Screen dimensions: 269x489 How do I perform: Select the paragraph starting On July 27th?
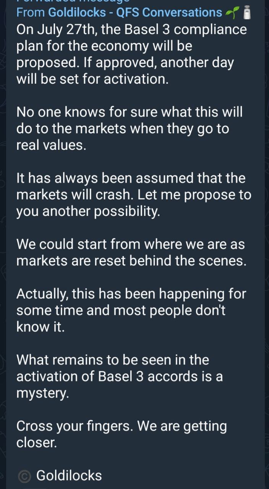(131, 54)
